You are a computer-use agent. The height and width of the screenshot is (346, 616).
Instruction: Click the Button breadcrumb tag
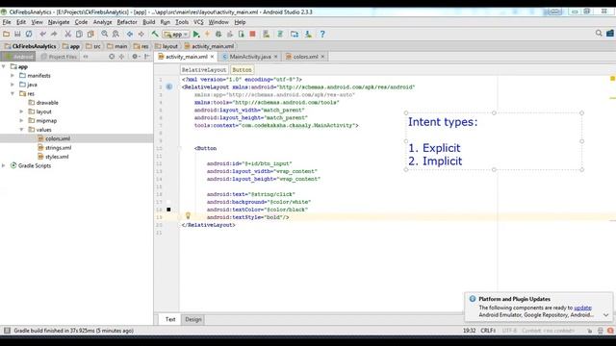[x=242, y=69]
